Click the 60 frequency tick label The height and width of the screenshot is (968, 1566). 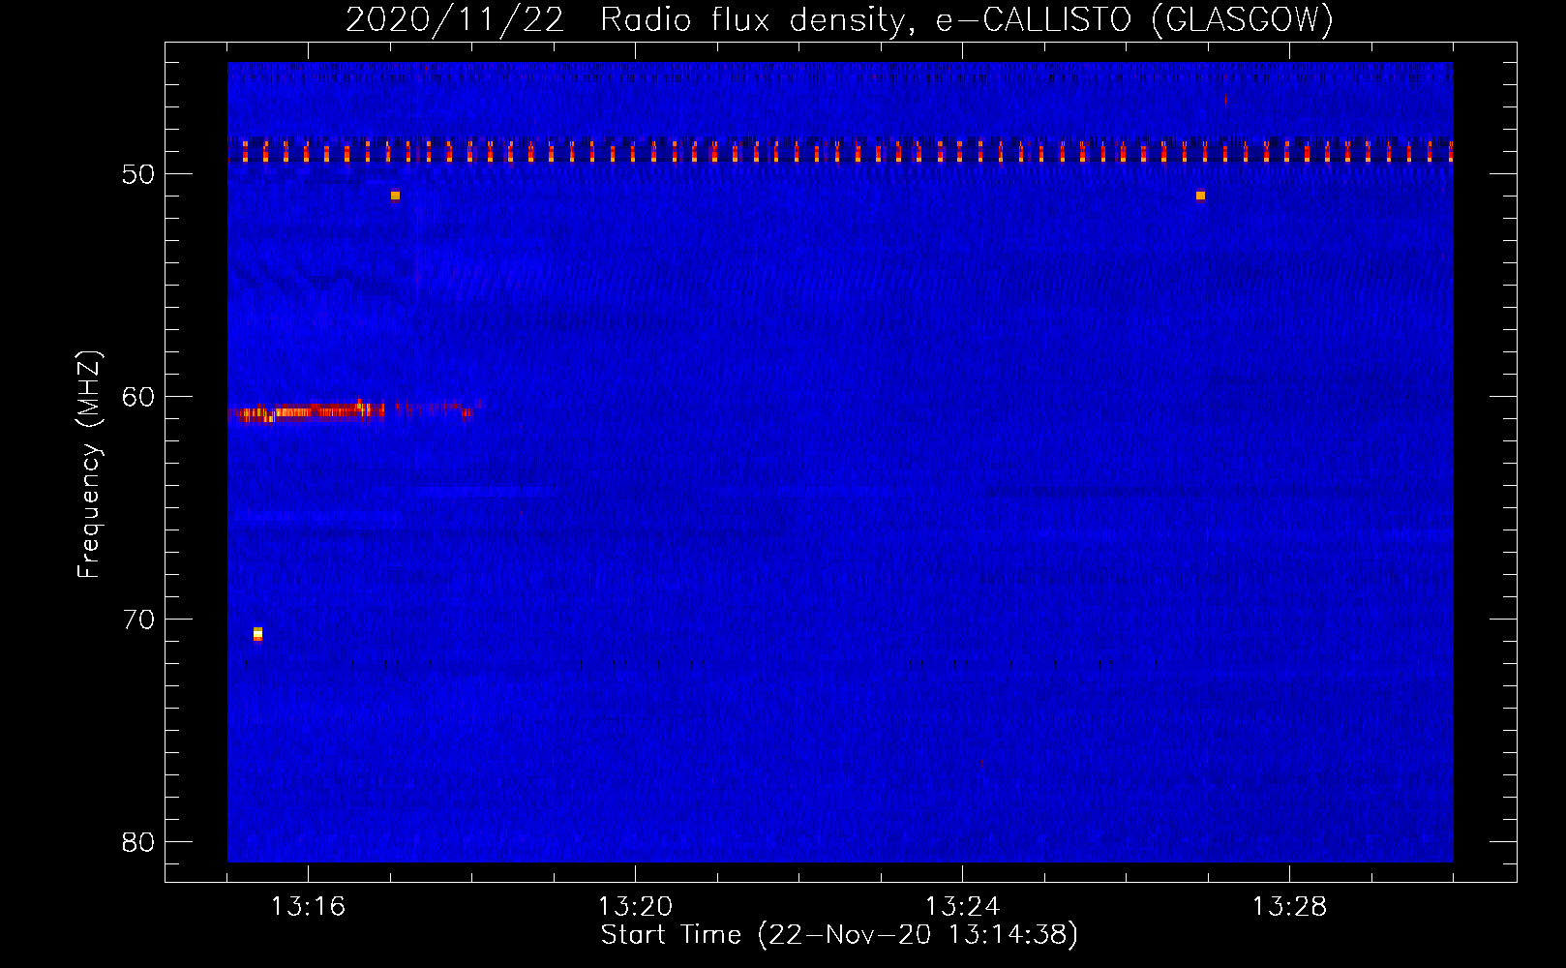(138, 397)
